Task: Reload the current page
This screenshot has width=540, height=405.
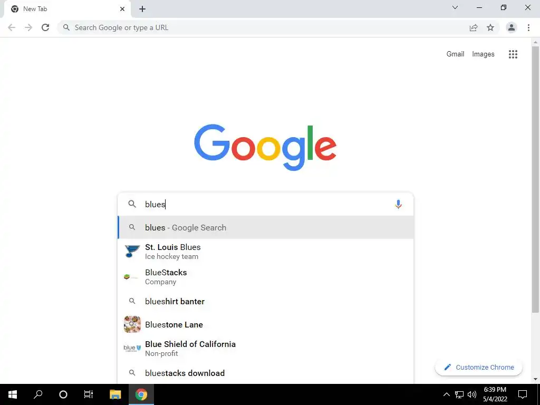Action: [x=45, y=27]
